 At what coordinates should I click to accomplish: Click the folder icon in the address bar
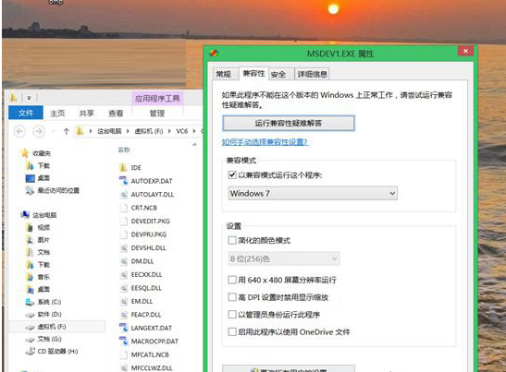point(80,131)
